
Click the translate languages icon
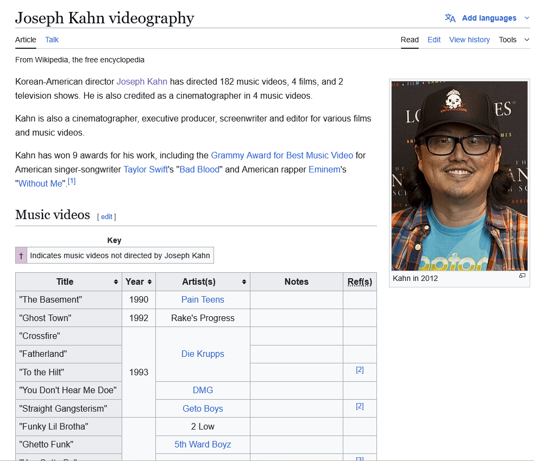point(450,18)
